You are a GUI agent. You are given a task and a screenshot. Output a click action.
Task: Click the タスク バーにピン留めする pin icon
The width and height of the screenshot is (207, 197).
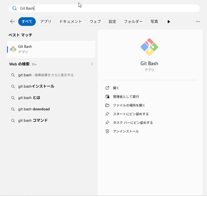(x=107, y=123)
